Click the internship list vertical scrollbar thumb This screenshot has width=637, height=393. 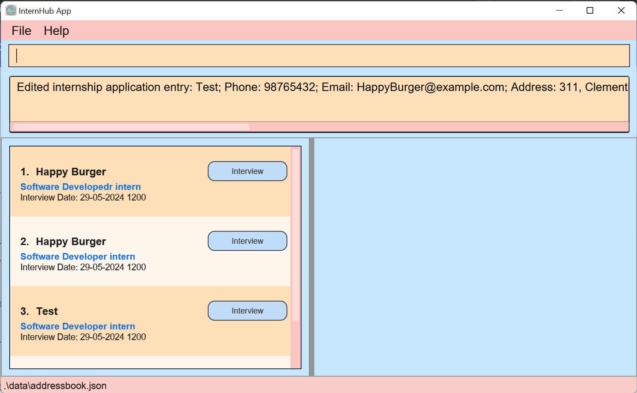[x=296, y=235]
